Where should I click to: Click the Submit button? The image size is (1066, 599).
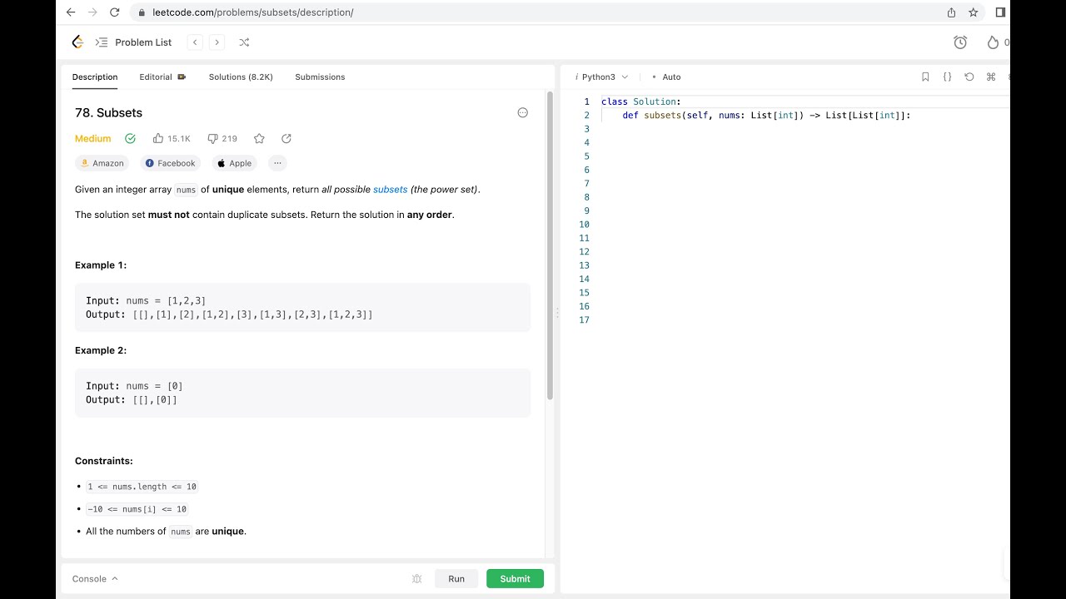tap(515, 579)
